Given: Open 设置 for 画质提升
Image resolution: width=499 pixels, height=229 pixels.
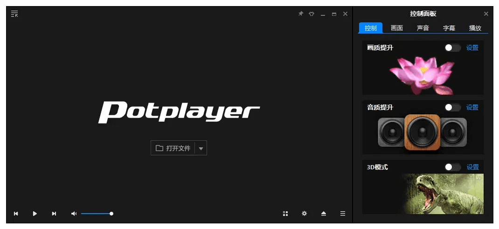Looking at the screenshot, I should pos(472,48).
